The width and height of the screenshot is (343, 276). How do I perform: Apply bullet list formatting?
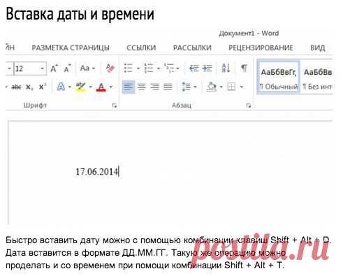tap(129, 68)
